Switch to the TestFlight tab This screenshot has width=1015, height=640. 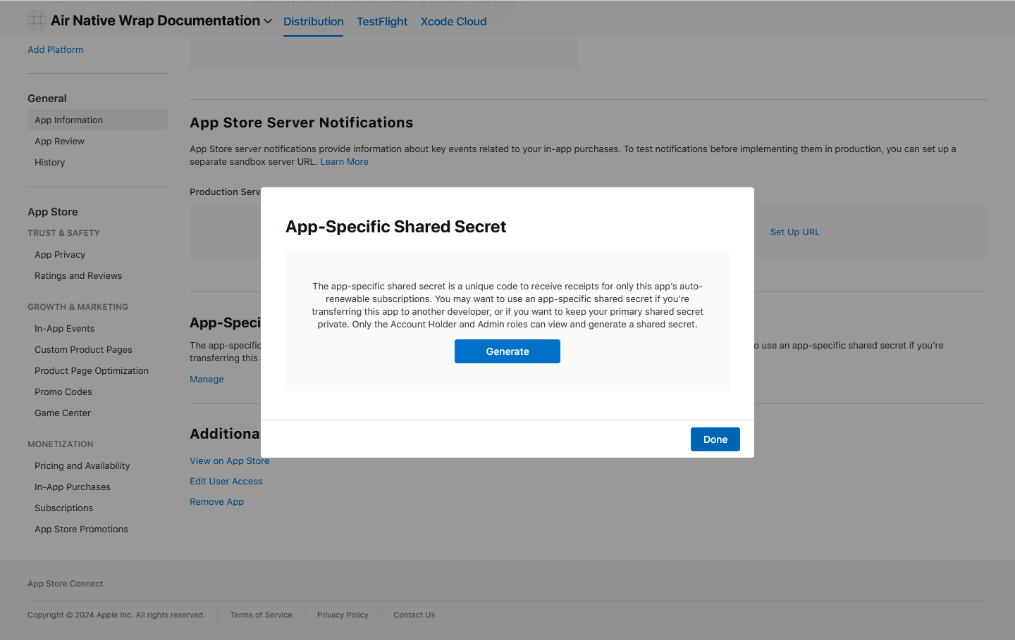pyautogui.click(x=382, y=22)
